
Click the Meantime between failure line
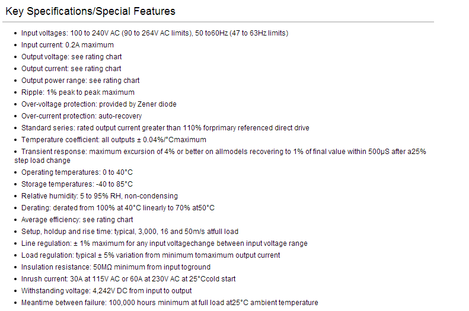pyautogui.click(x=170, y=303)
